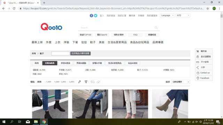Open the black ankle boots product image
This screenshot has height=125, width=223.
(x=50, y=104)
